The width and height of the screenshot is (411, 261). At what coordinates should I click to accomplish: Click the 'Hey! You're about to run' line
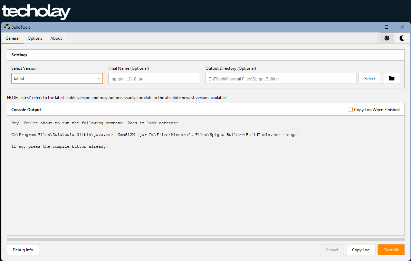(95, 123)
